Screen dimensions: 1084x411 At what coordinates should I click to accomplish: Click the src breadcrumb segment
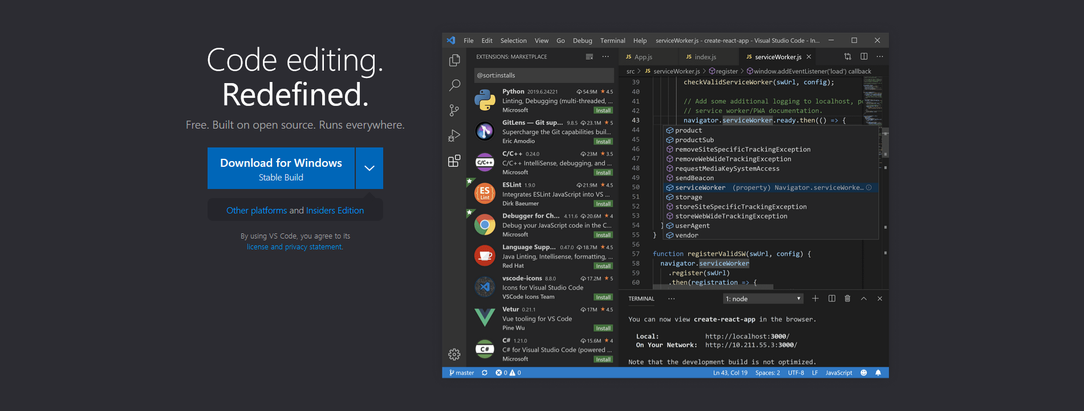tap(630, 71)
